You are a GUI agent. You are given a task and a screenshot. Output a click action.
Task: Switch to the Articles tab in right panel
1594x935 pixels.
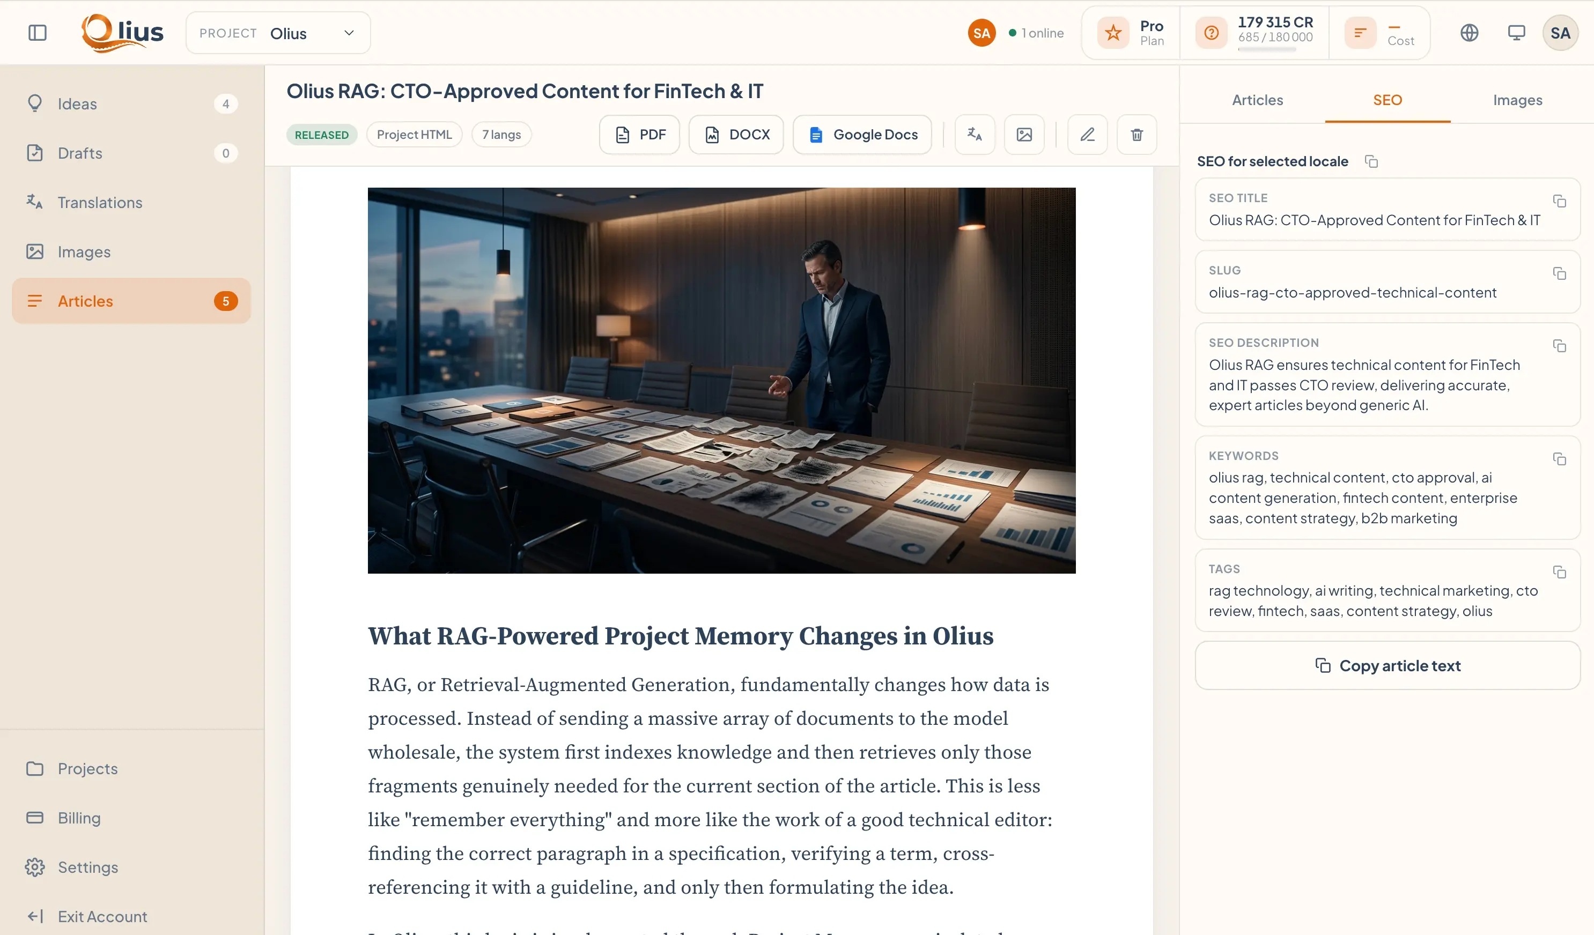(x=1257, y=100)
